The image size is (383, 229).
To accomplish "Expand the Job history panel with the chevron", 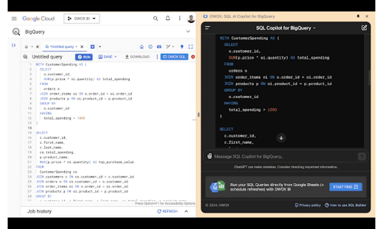I will (x=187, y=211).
